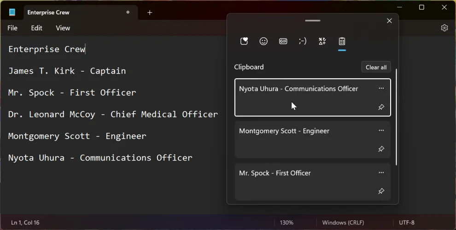The width and height of the screenshot is (456, 230).
Task: Open the File menu
Action: pyautogui.click(x=12, y=28)
